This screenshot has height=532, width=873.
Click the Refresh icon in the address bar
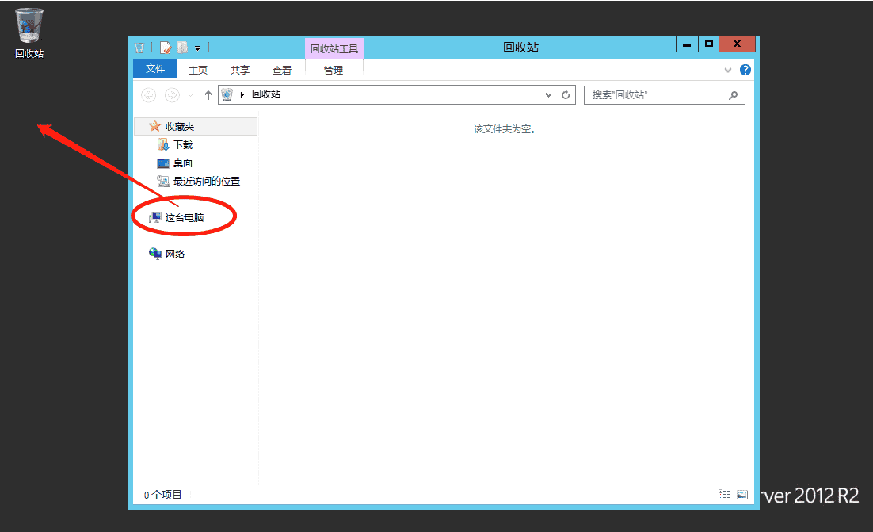[x=566, y=94]
